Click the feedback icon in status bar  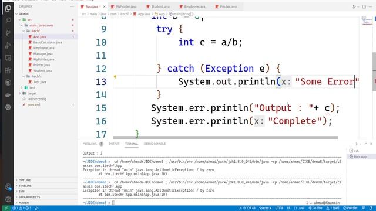click(x=363, y=209)
